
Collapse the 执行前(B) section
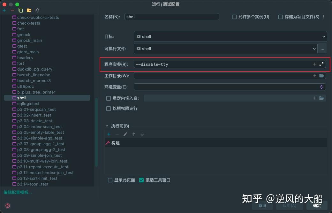(107, 126)
